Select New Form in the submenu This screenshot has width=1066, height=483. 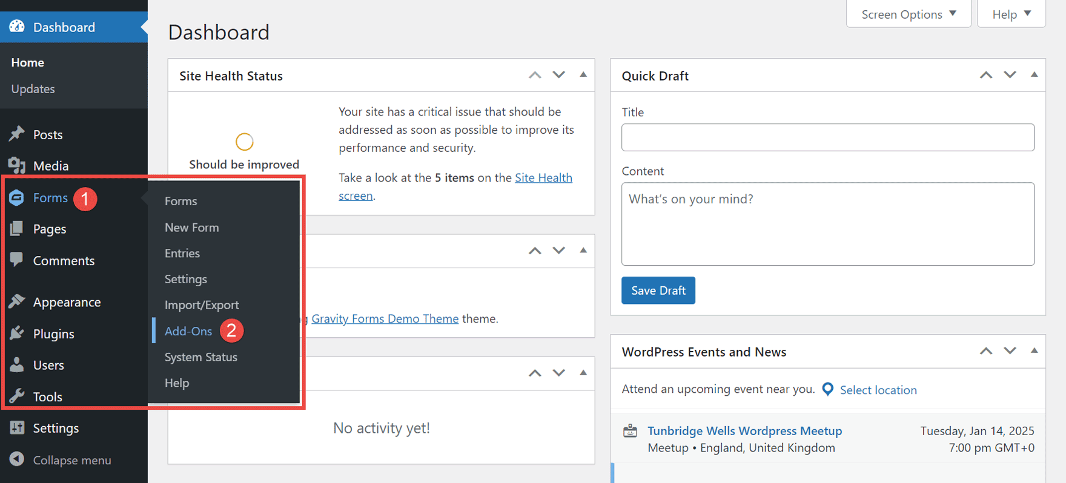click(x=192, y=228)
